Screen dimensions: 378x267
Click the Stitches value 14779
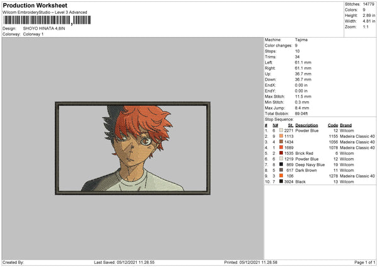click(369, 4)
